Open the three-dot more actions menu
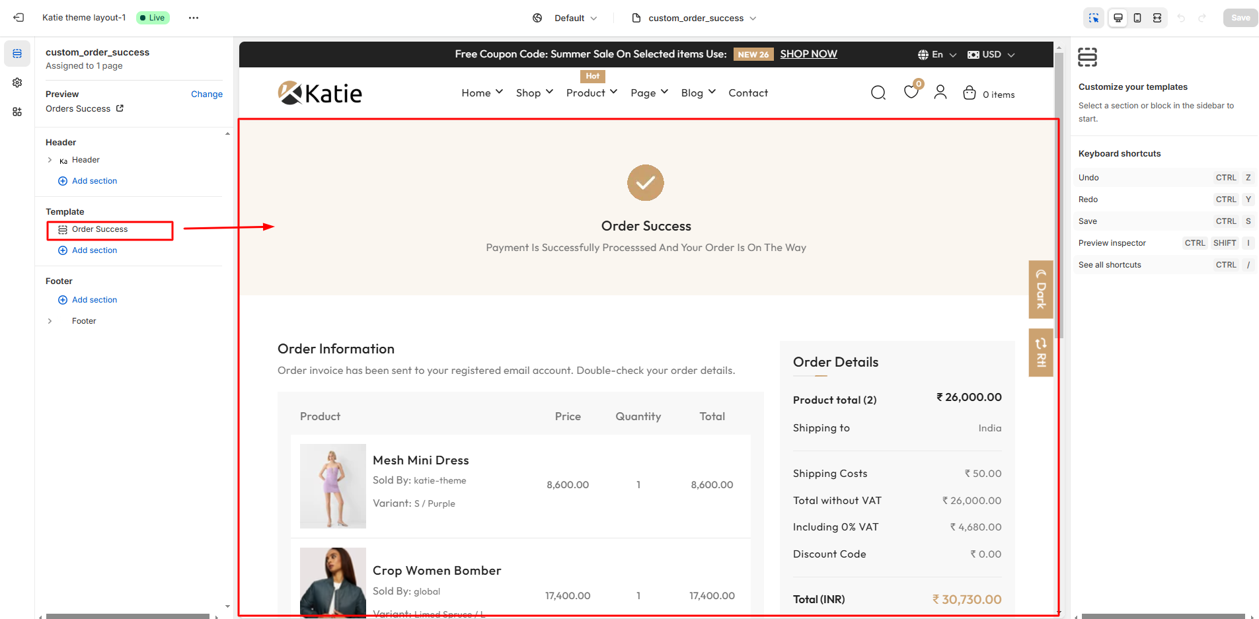Viewport: 1259px width, 619px height. coord(193,18)
